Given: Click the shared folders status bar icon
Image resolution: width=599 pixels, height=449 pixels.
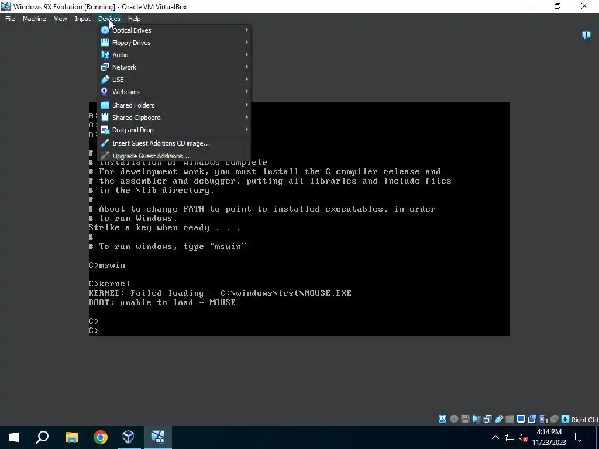Looking at the screenshot, I should (510, 419).
